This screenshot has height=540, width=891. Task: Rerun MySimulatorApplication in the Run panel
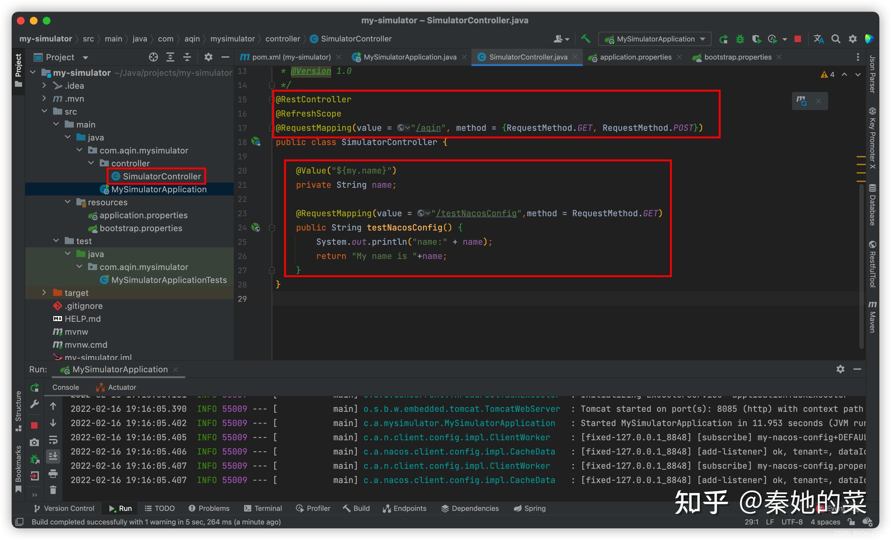[x=35, y=388]
